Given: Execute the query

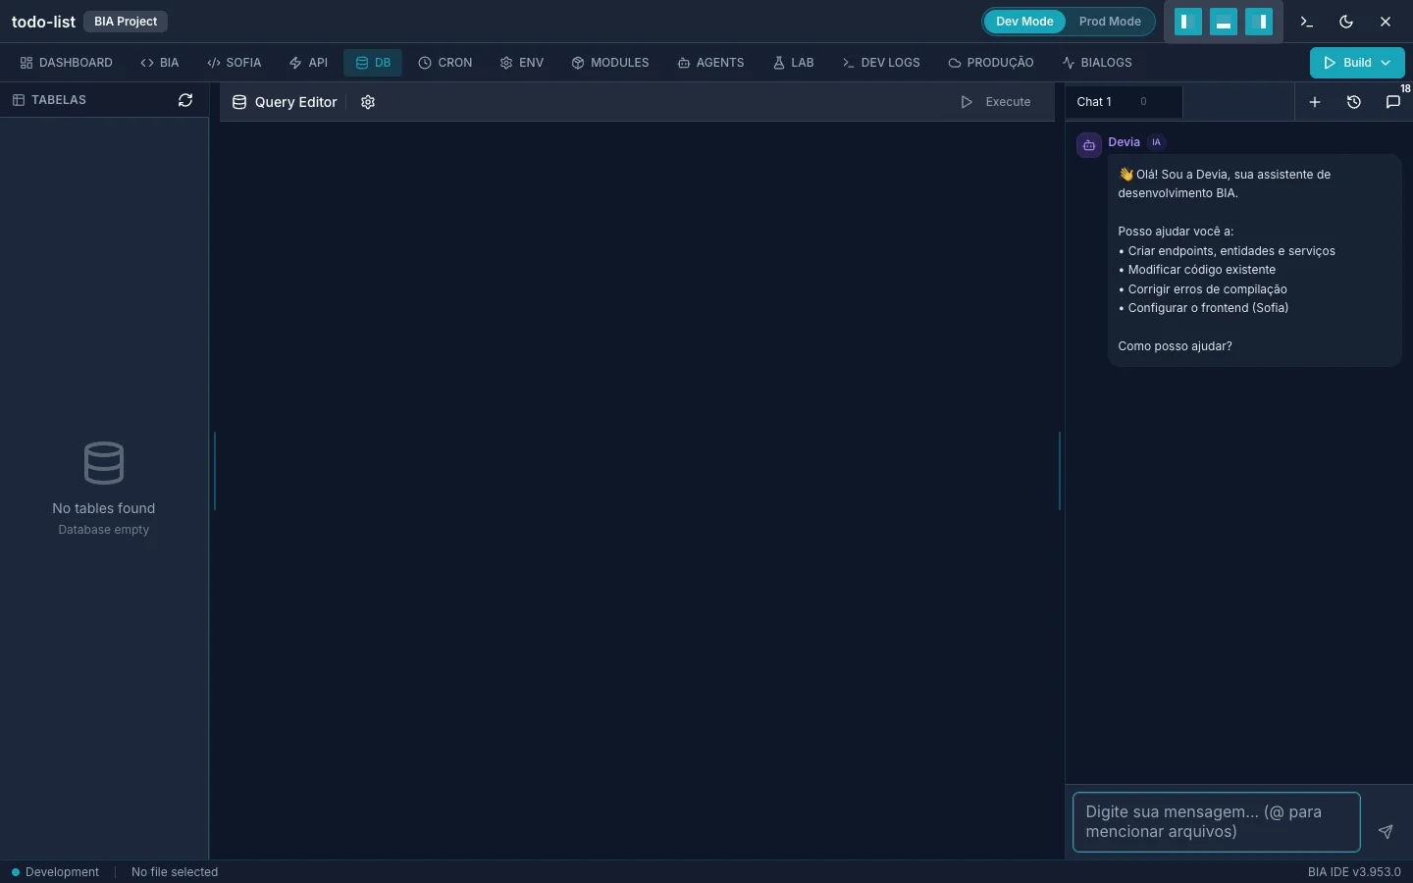Looking at the screenshot, I should tap(996, 102).
